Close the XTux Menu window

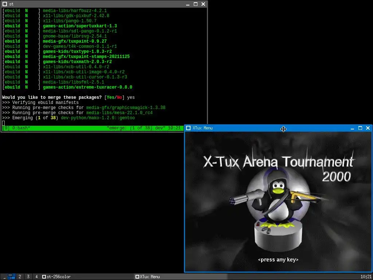(368, 128)
